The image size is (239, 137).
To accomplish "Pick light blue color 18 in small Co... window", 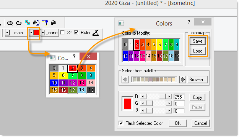I will point(82,90).
